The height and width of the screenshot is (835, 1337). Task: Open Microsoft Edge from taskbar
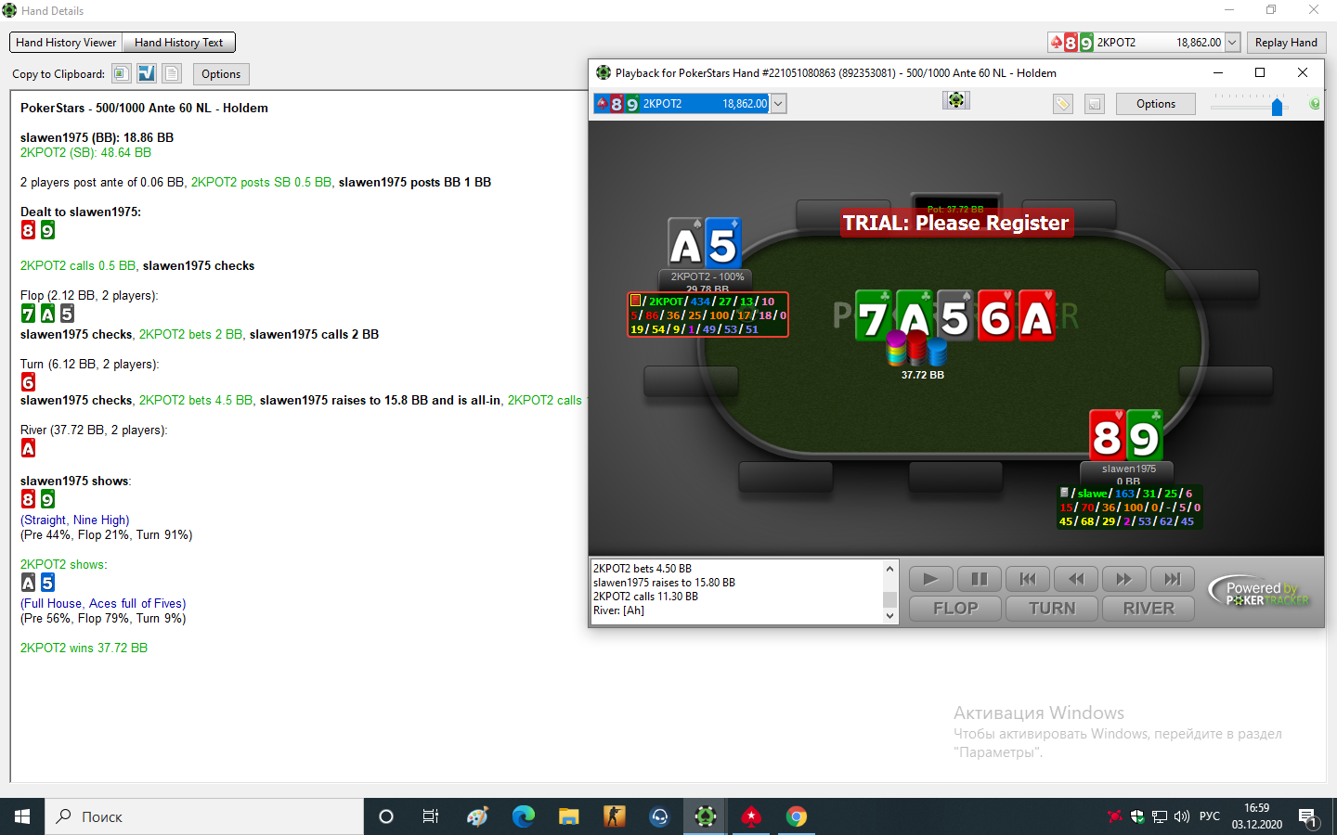tap(524, 816)
